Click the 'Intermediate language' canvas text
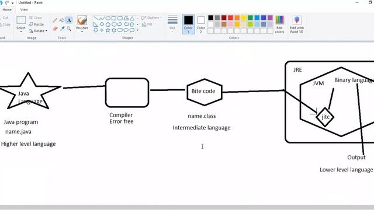Image resolution: width=374 pixels, height=210 pixels. 202,128
